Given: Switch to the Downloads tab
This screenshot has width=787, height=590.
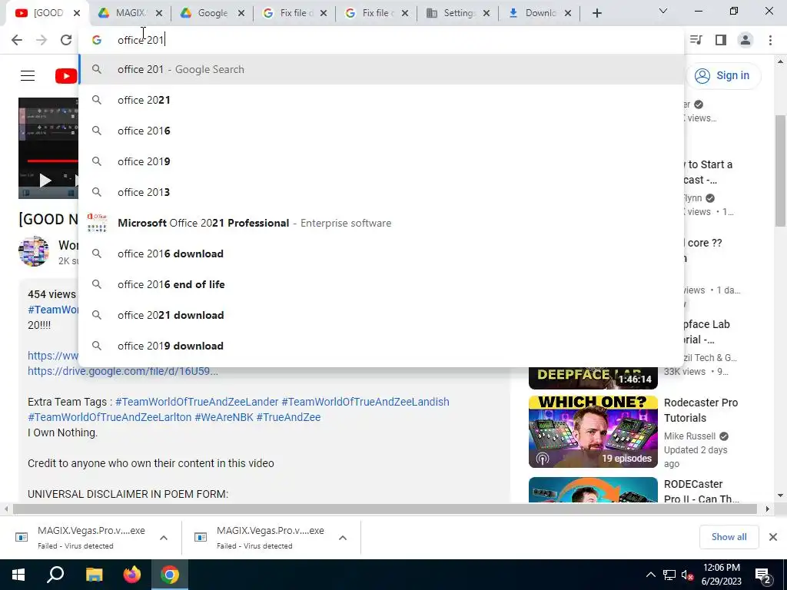Looking at the screenshot, I should (x=533, y=13).
